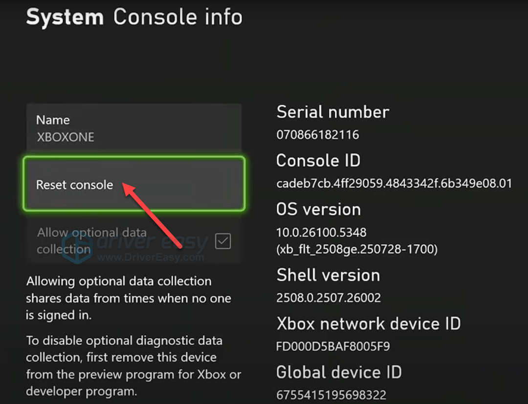528x404 pixels.
Task: Select global device ID value 6755415195698322
Action: [331, 395]
